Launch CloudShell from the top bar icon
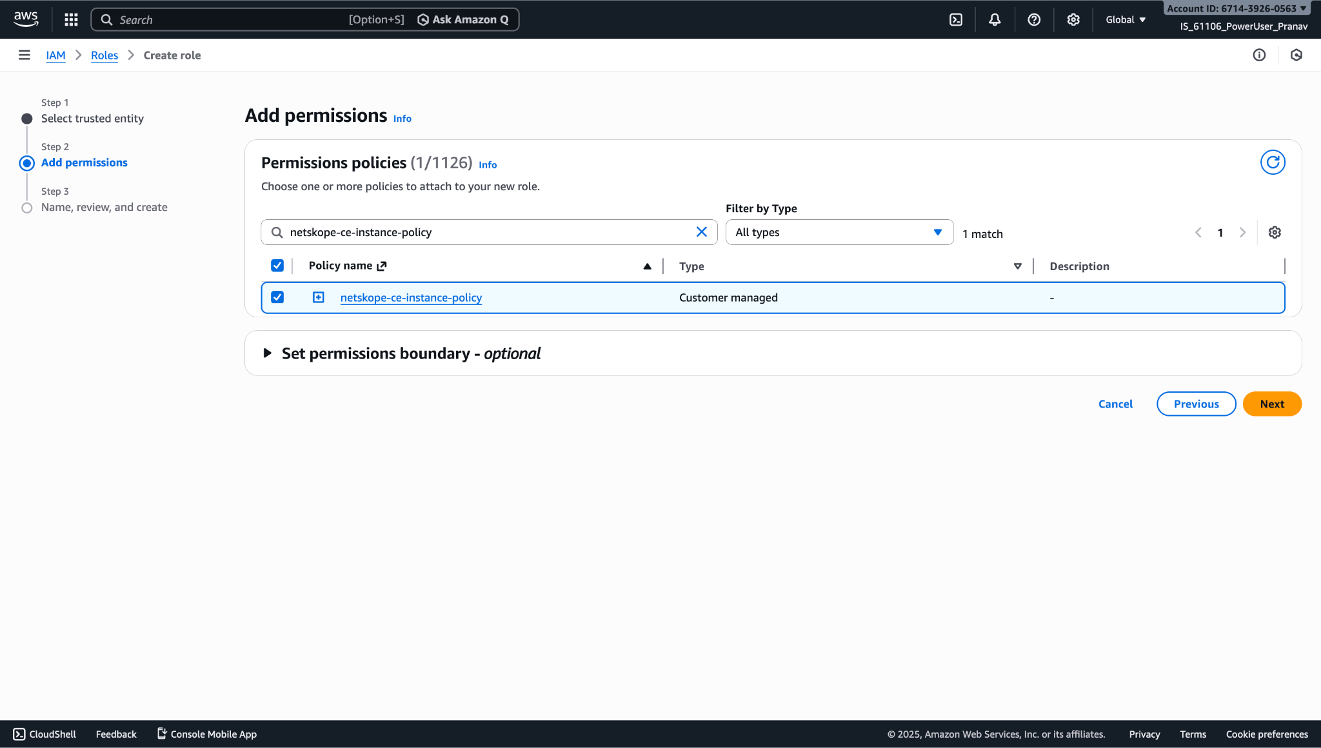The image size is (1321, 748). 956,19
